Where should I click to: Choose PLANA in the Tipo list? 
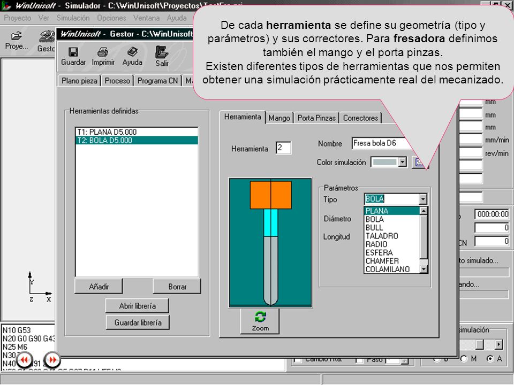[392, 211]
